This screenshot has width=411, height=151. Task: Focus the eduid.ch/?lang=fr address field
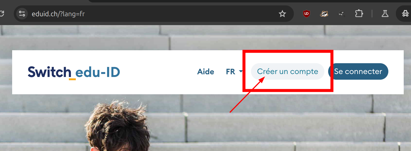coord(151,14)
